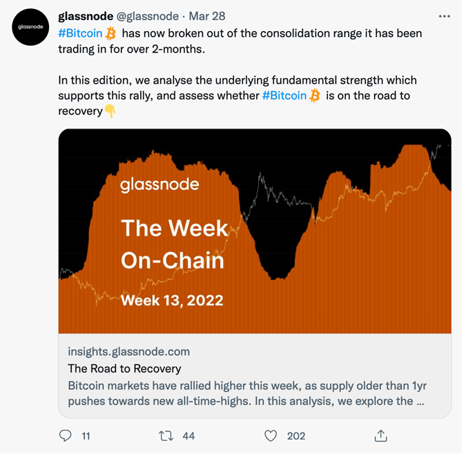Click the insights.glassnode.com domain link
462x454 pixels.
coord(128,352)
